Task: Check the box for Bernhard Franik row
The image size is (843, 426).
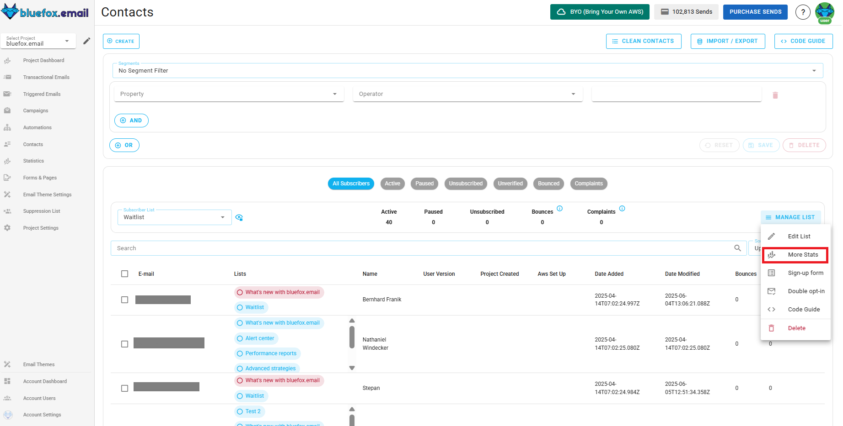Action: pyautogui.click(x=124, y=300)
